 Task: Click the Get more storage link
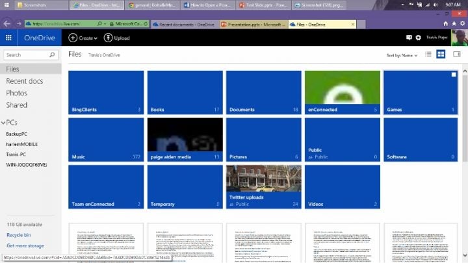[25, 245]
